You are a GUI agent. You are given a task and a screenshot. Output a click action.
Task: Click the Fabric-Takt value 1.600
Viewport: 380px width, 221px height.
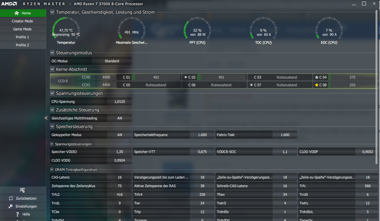click(x=285, y=135)
